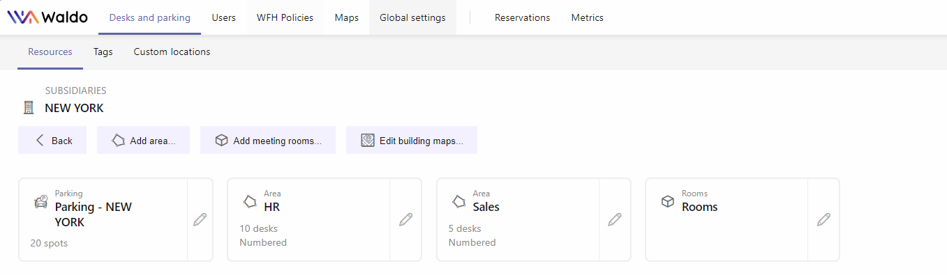
Task: Go to Global settings
Action: coord(412,17)
